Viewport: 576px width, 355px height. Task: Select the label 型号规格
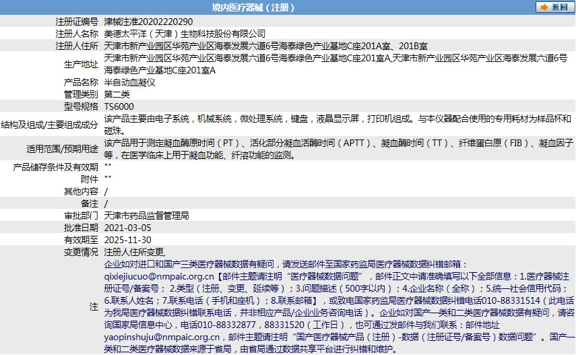pyautogui.click(x=82, y=106)
